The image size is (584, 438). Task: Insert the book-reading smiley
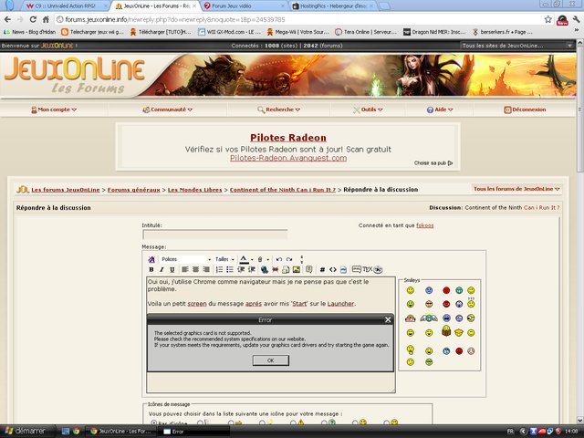446,330
